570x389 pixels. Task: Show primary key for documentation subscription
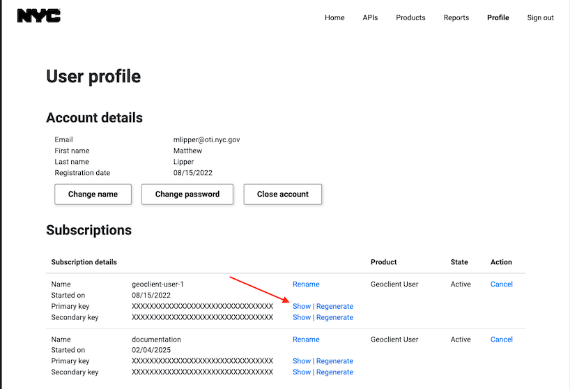click(x=302, y=361)
